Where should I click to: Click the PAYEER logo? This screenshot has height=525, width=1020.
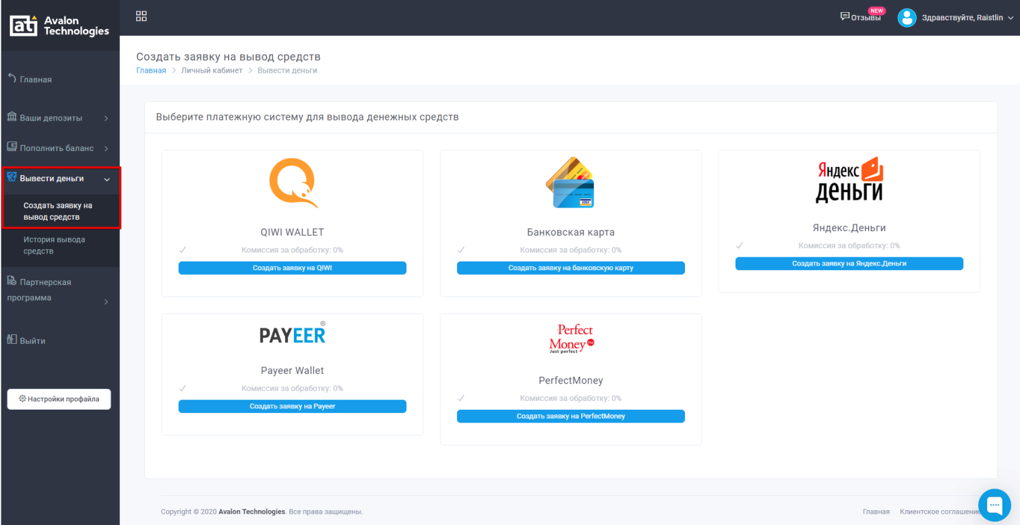pos(293,333)
